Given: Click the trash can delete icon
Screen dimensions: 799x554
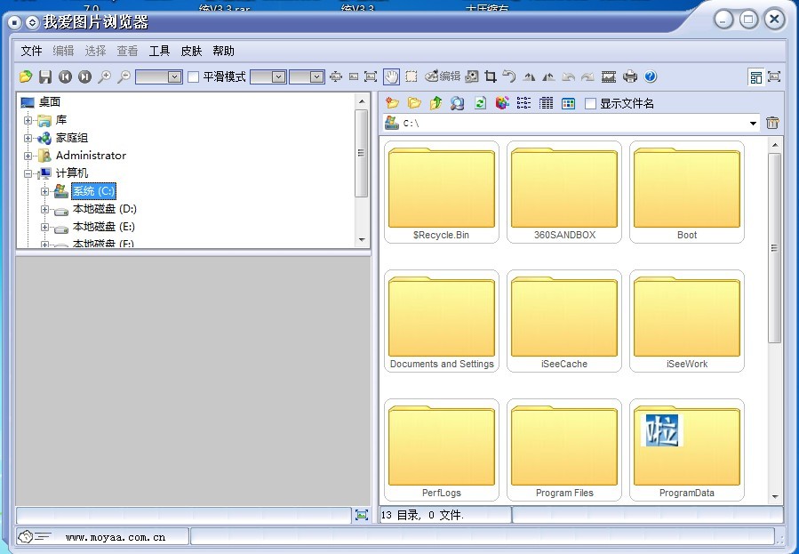Looking at the screenshot, I should click(772, 124).
